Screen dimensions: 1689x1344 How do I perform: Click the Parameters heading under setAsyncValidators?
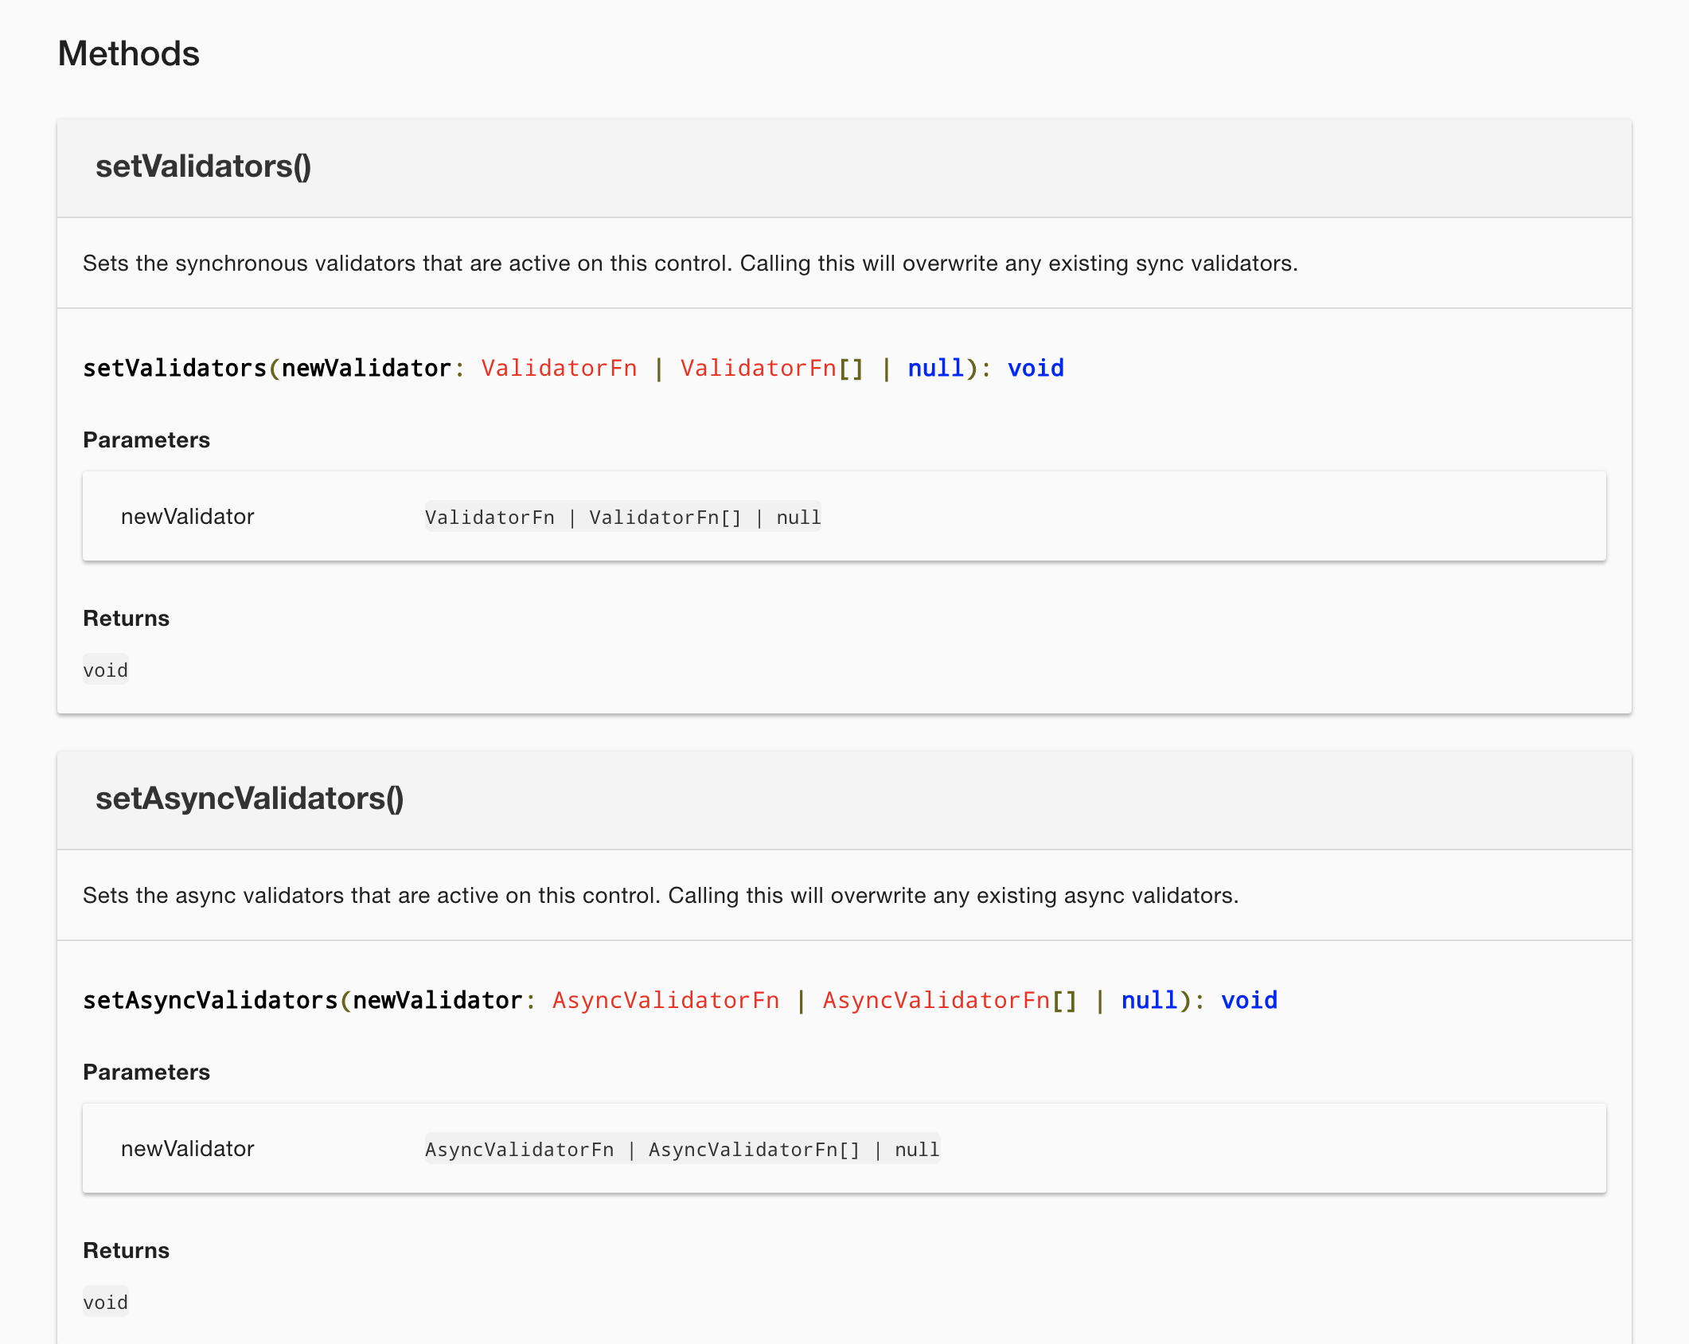pos(146,1072)
